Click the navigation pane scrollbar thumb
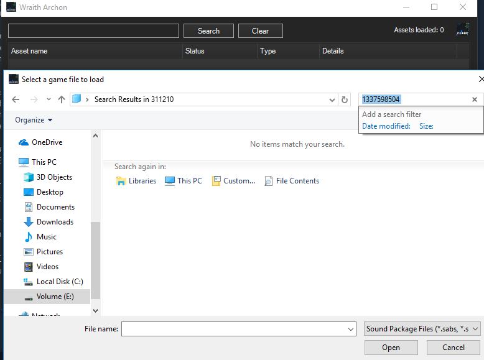The height and width of the screenshot is (360, 484). (x=96, y=261)
